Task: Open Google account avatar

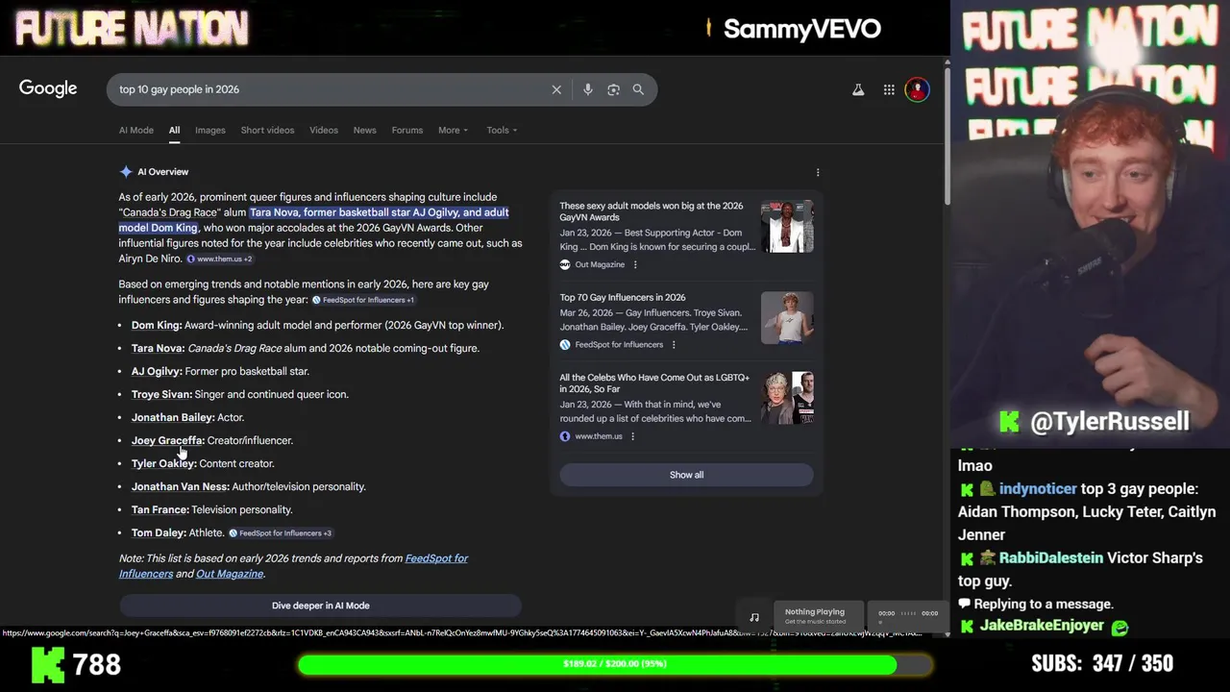Action: (x=917, y=89)
